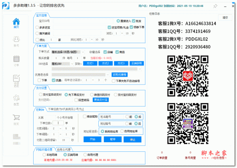Expand the long grey dropdown under SKU选择
The image size is (237, 168).
(x=97, y=69)
